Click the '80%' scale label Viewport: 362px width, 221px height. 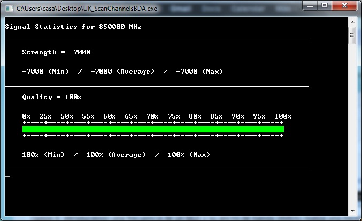(x=195, y=116)
